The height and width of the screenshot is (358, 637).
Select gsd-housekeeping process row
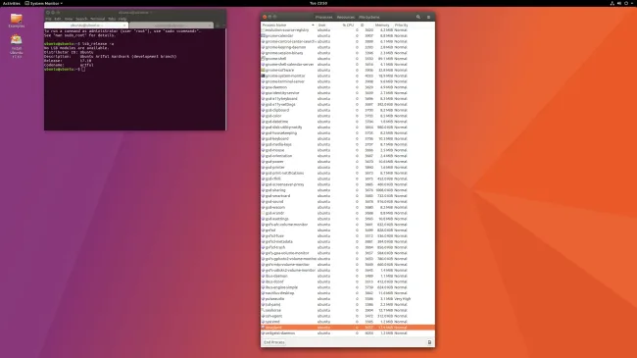pos(348,133)
